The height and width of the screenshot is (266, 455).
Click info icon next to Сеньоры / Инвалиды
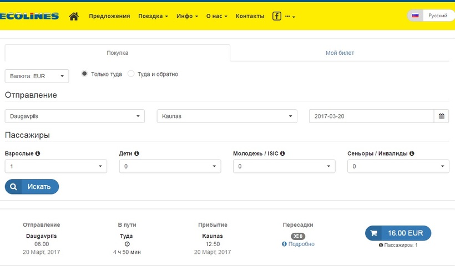[x=412, y=154]
